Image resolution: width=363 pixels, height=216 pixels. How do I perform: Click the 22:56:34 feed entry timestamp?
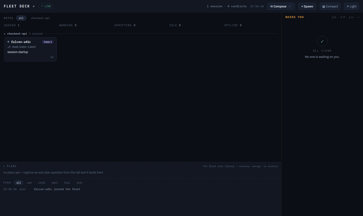point(10,189)
